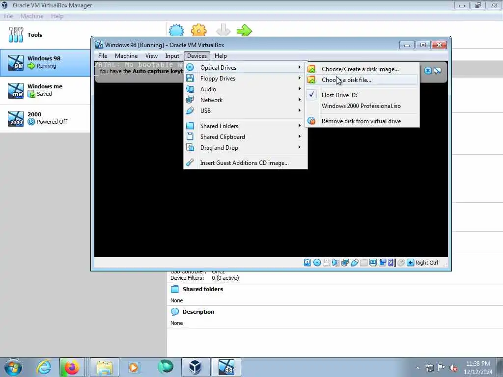Click the network status bar icon
Screen dimensions: 503x377
click(x=345, y=263)
